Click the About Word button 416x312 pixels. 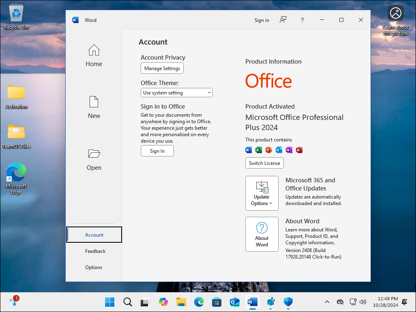[x=262, y=234]
